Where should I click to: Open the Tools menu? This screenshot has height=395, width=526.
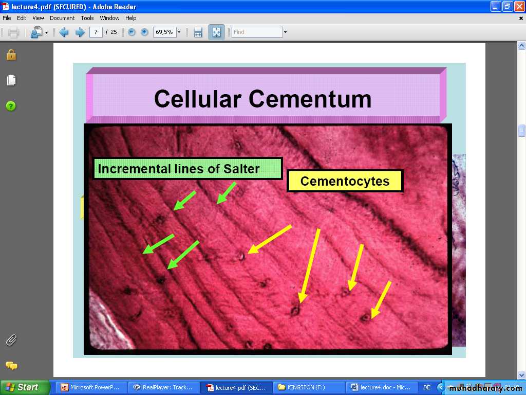[87, 18]
